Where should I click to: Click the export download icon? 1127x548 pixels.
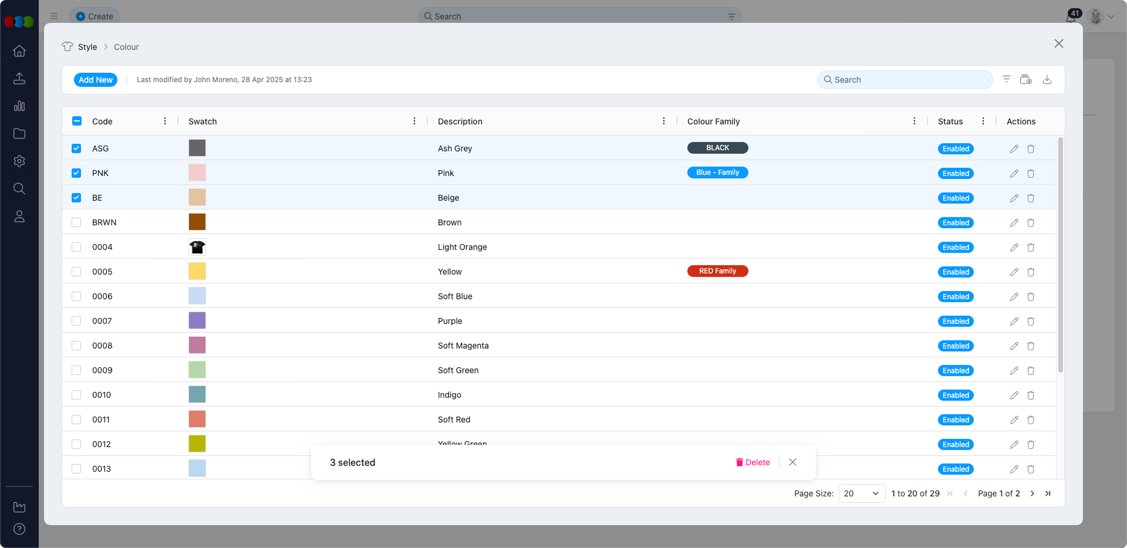(1048, 79)
